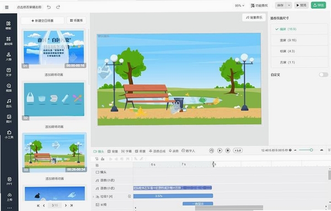
Task: Click the draft name field to rename
Action: pos(29,7)
